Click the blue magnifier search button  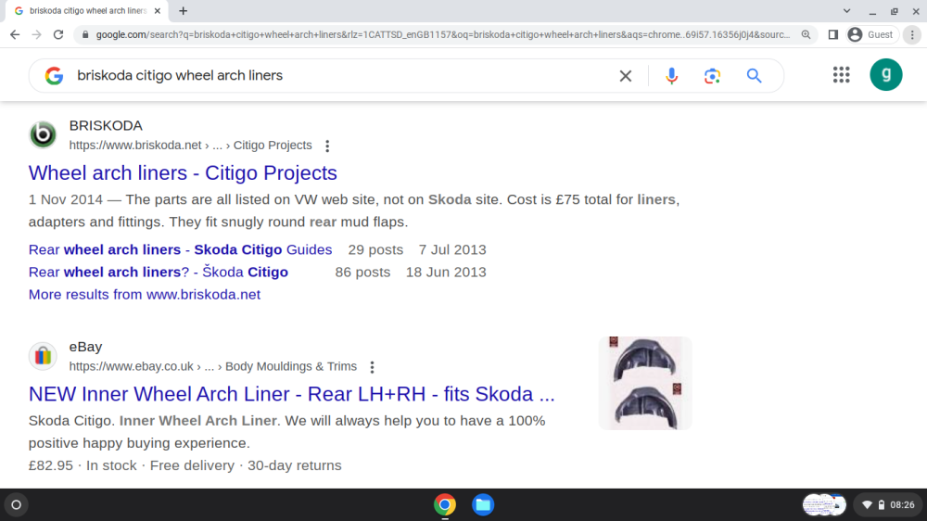pos(754,76)
